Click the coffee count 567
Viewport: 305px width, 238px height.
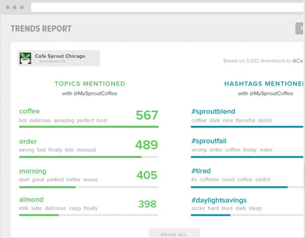click(147, 115)
